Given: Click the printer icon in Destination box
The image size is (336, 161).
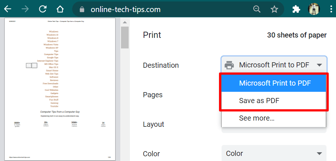Looking at the screenshot, I should 229,65.
